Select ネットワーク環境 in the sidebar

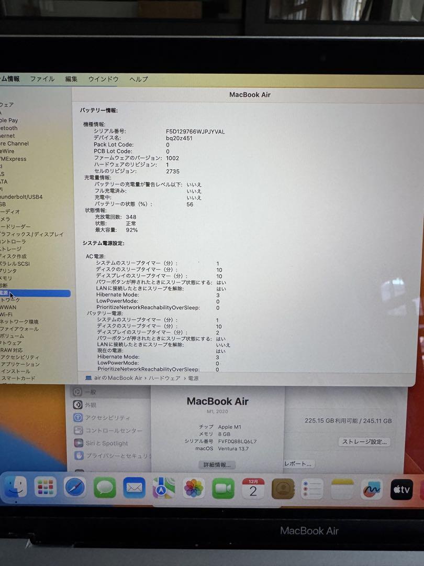19,322
